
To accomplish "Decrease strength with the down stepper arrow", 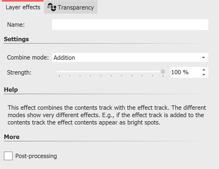I will pyautogui.click(x=204, y=74).
